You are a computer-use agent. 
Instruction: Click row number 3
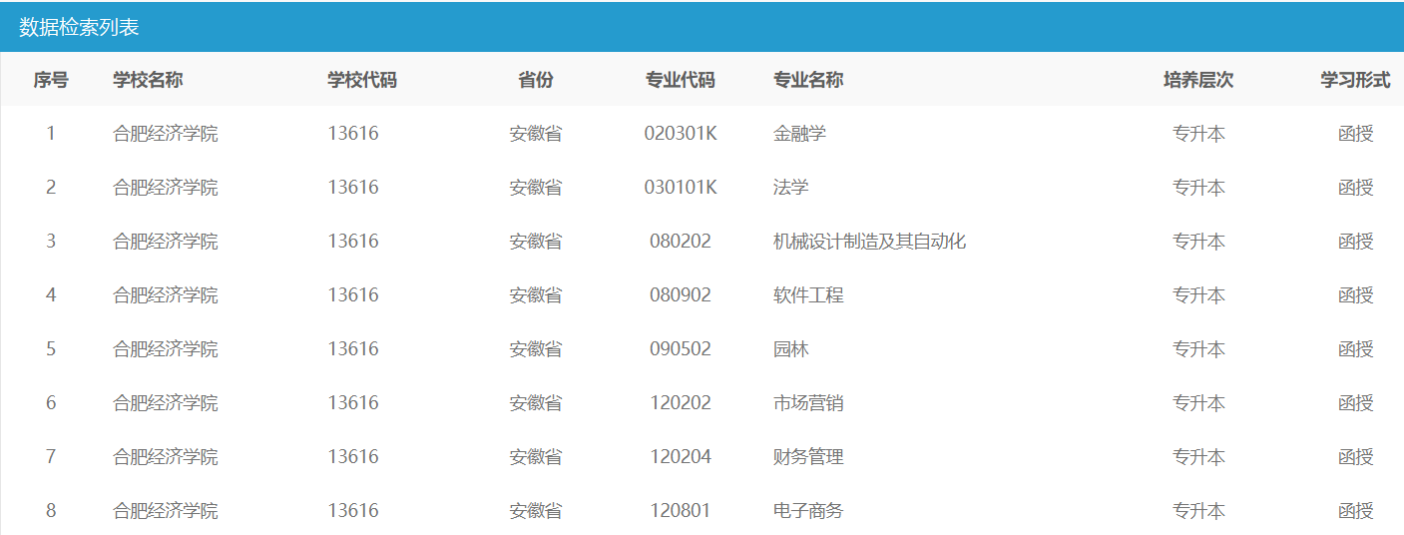(51, 241)
